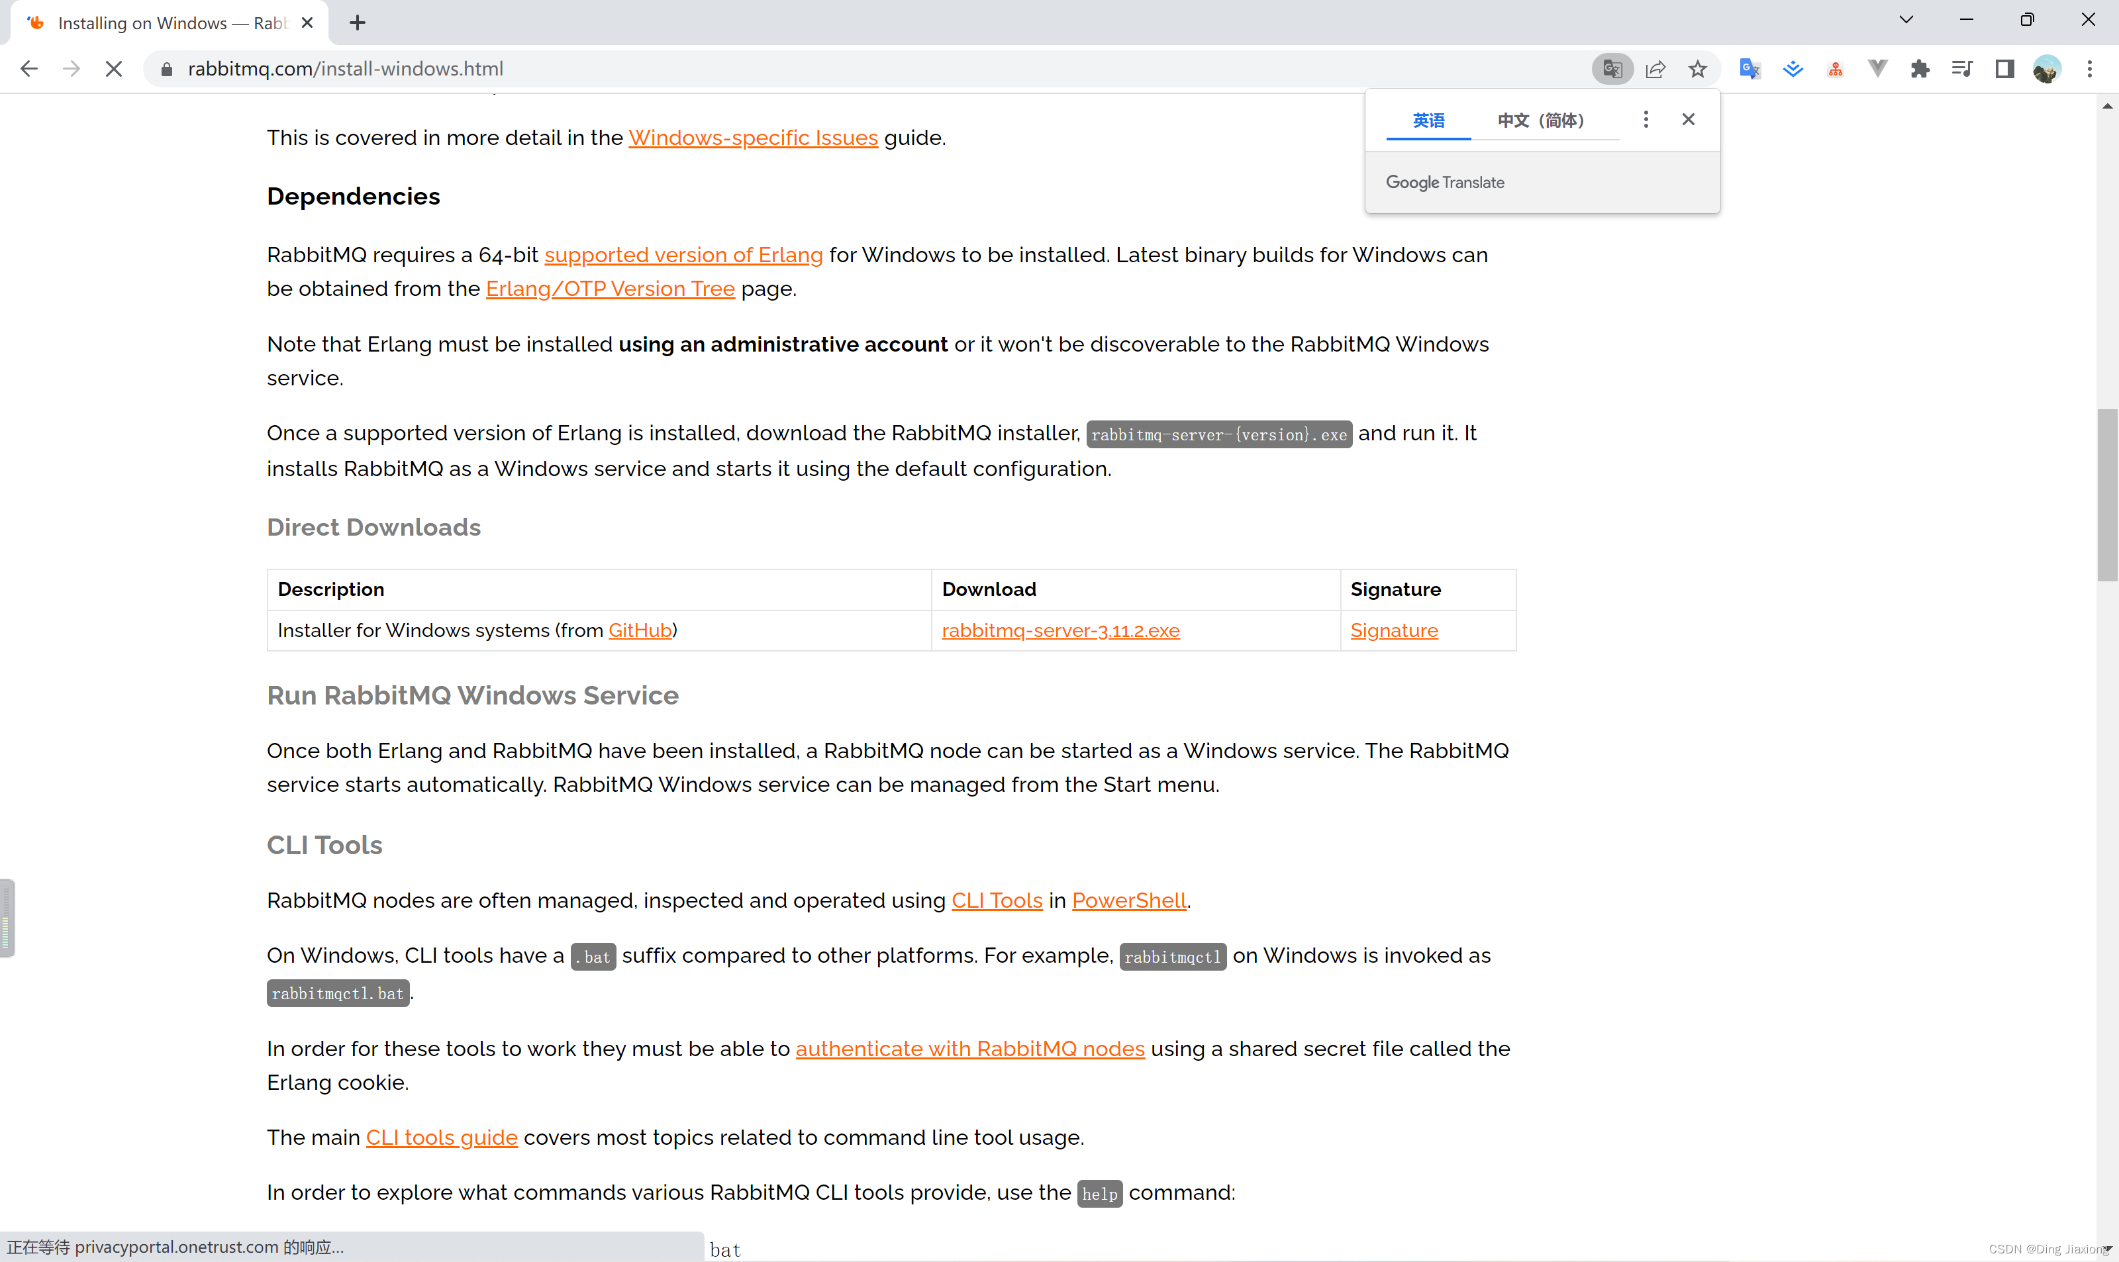Open the GitHub link in table
The image size is (2119, 1262).
click(x=640, y=630)
